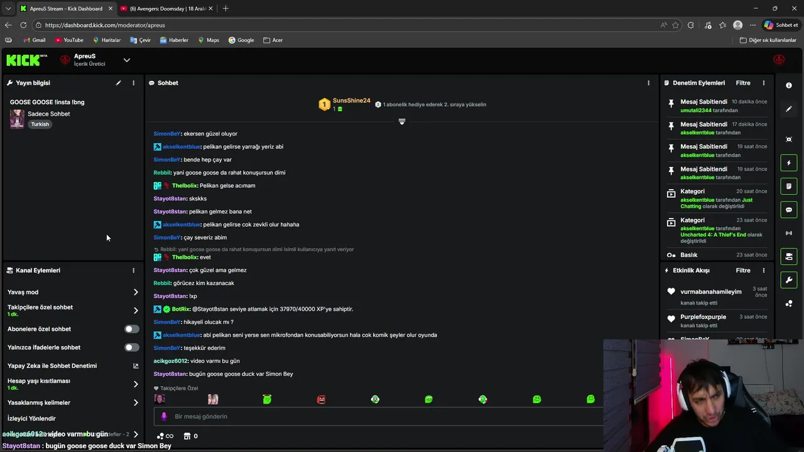Click vurmabanahamileyim in activity feed
This screenshot has width=804, height=452.
click(x=711, y=292)
